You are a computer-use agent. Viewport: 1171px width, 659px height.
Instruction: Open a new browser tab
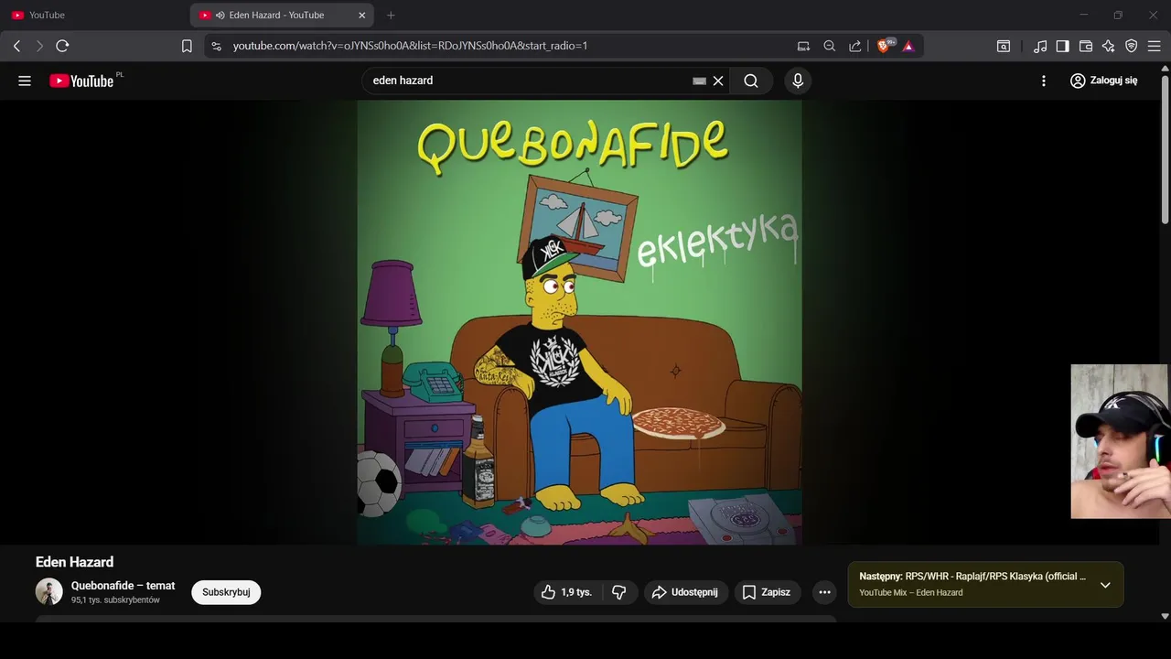point(391,16)
